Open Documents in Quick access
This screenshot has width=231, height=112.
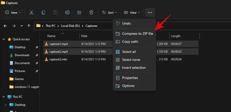22,63
